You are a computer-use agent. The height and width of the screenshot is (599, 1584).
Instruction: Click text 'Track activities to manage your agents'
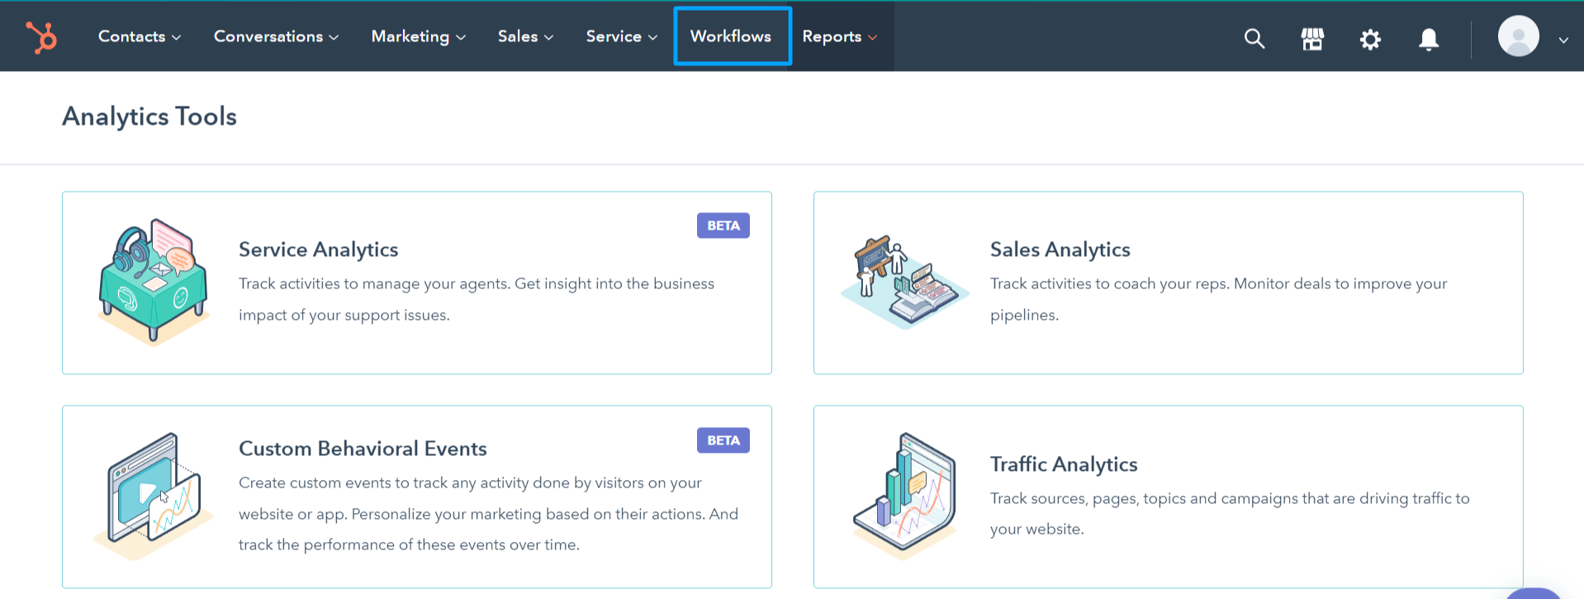pyautogui.click(x=374, y=283)
